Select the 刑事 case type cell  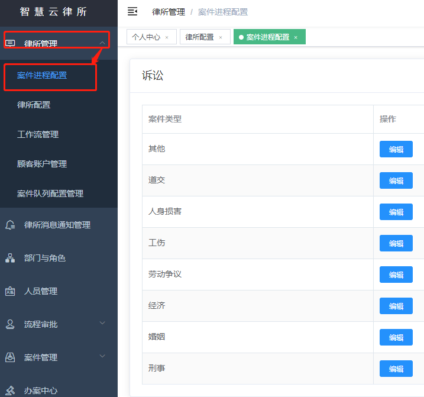click(258, 369)
